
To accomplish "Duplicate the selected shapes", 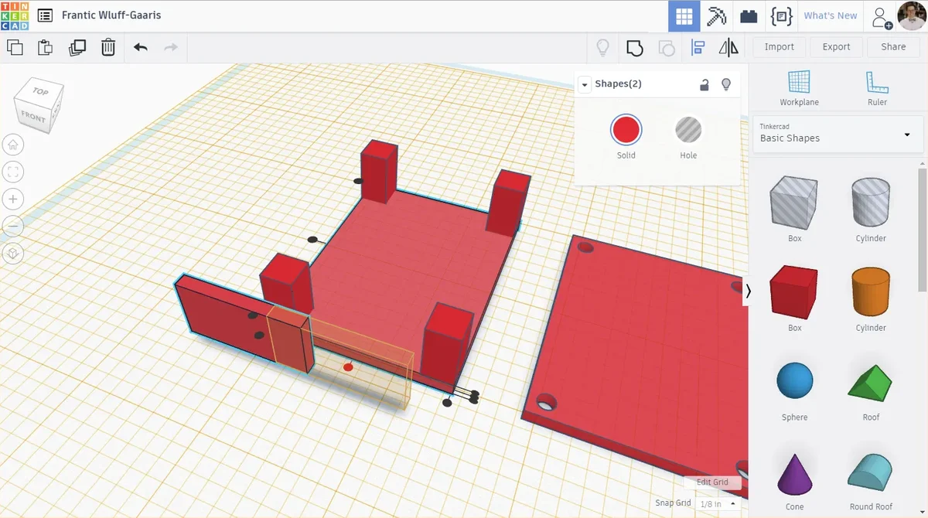I will pyautogui.click(x=77, y=47).
